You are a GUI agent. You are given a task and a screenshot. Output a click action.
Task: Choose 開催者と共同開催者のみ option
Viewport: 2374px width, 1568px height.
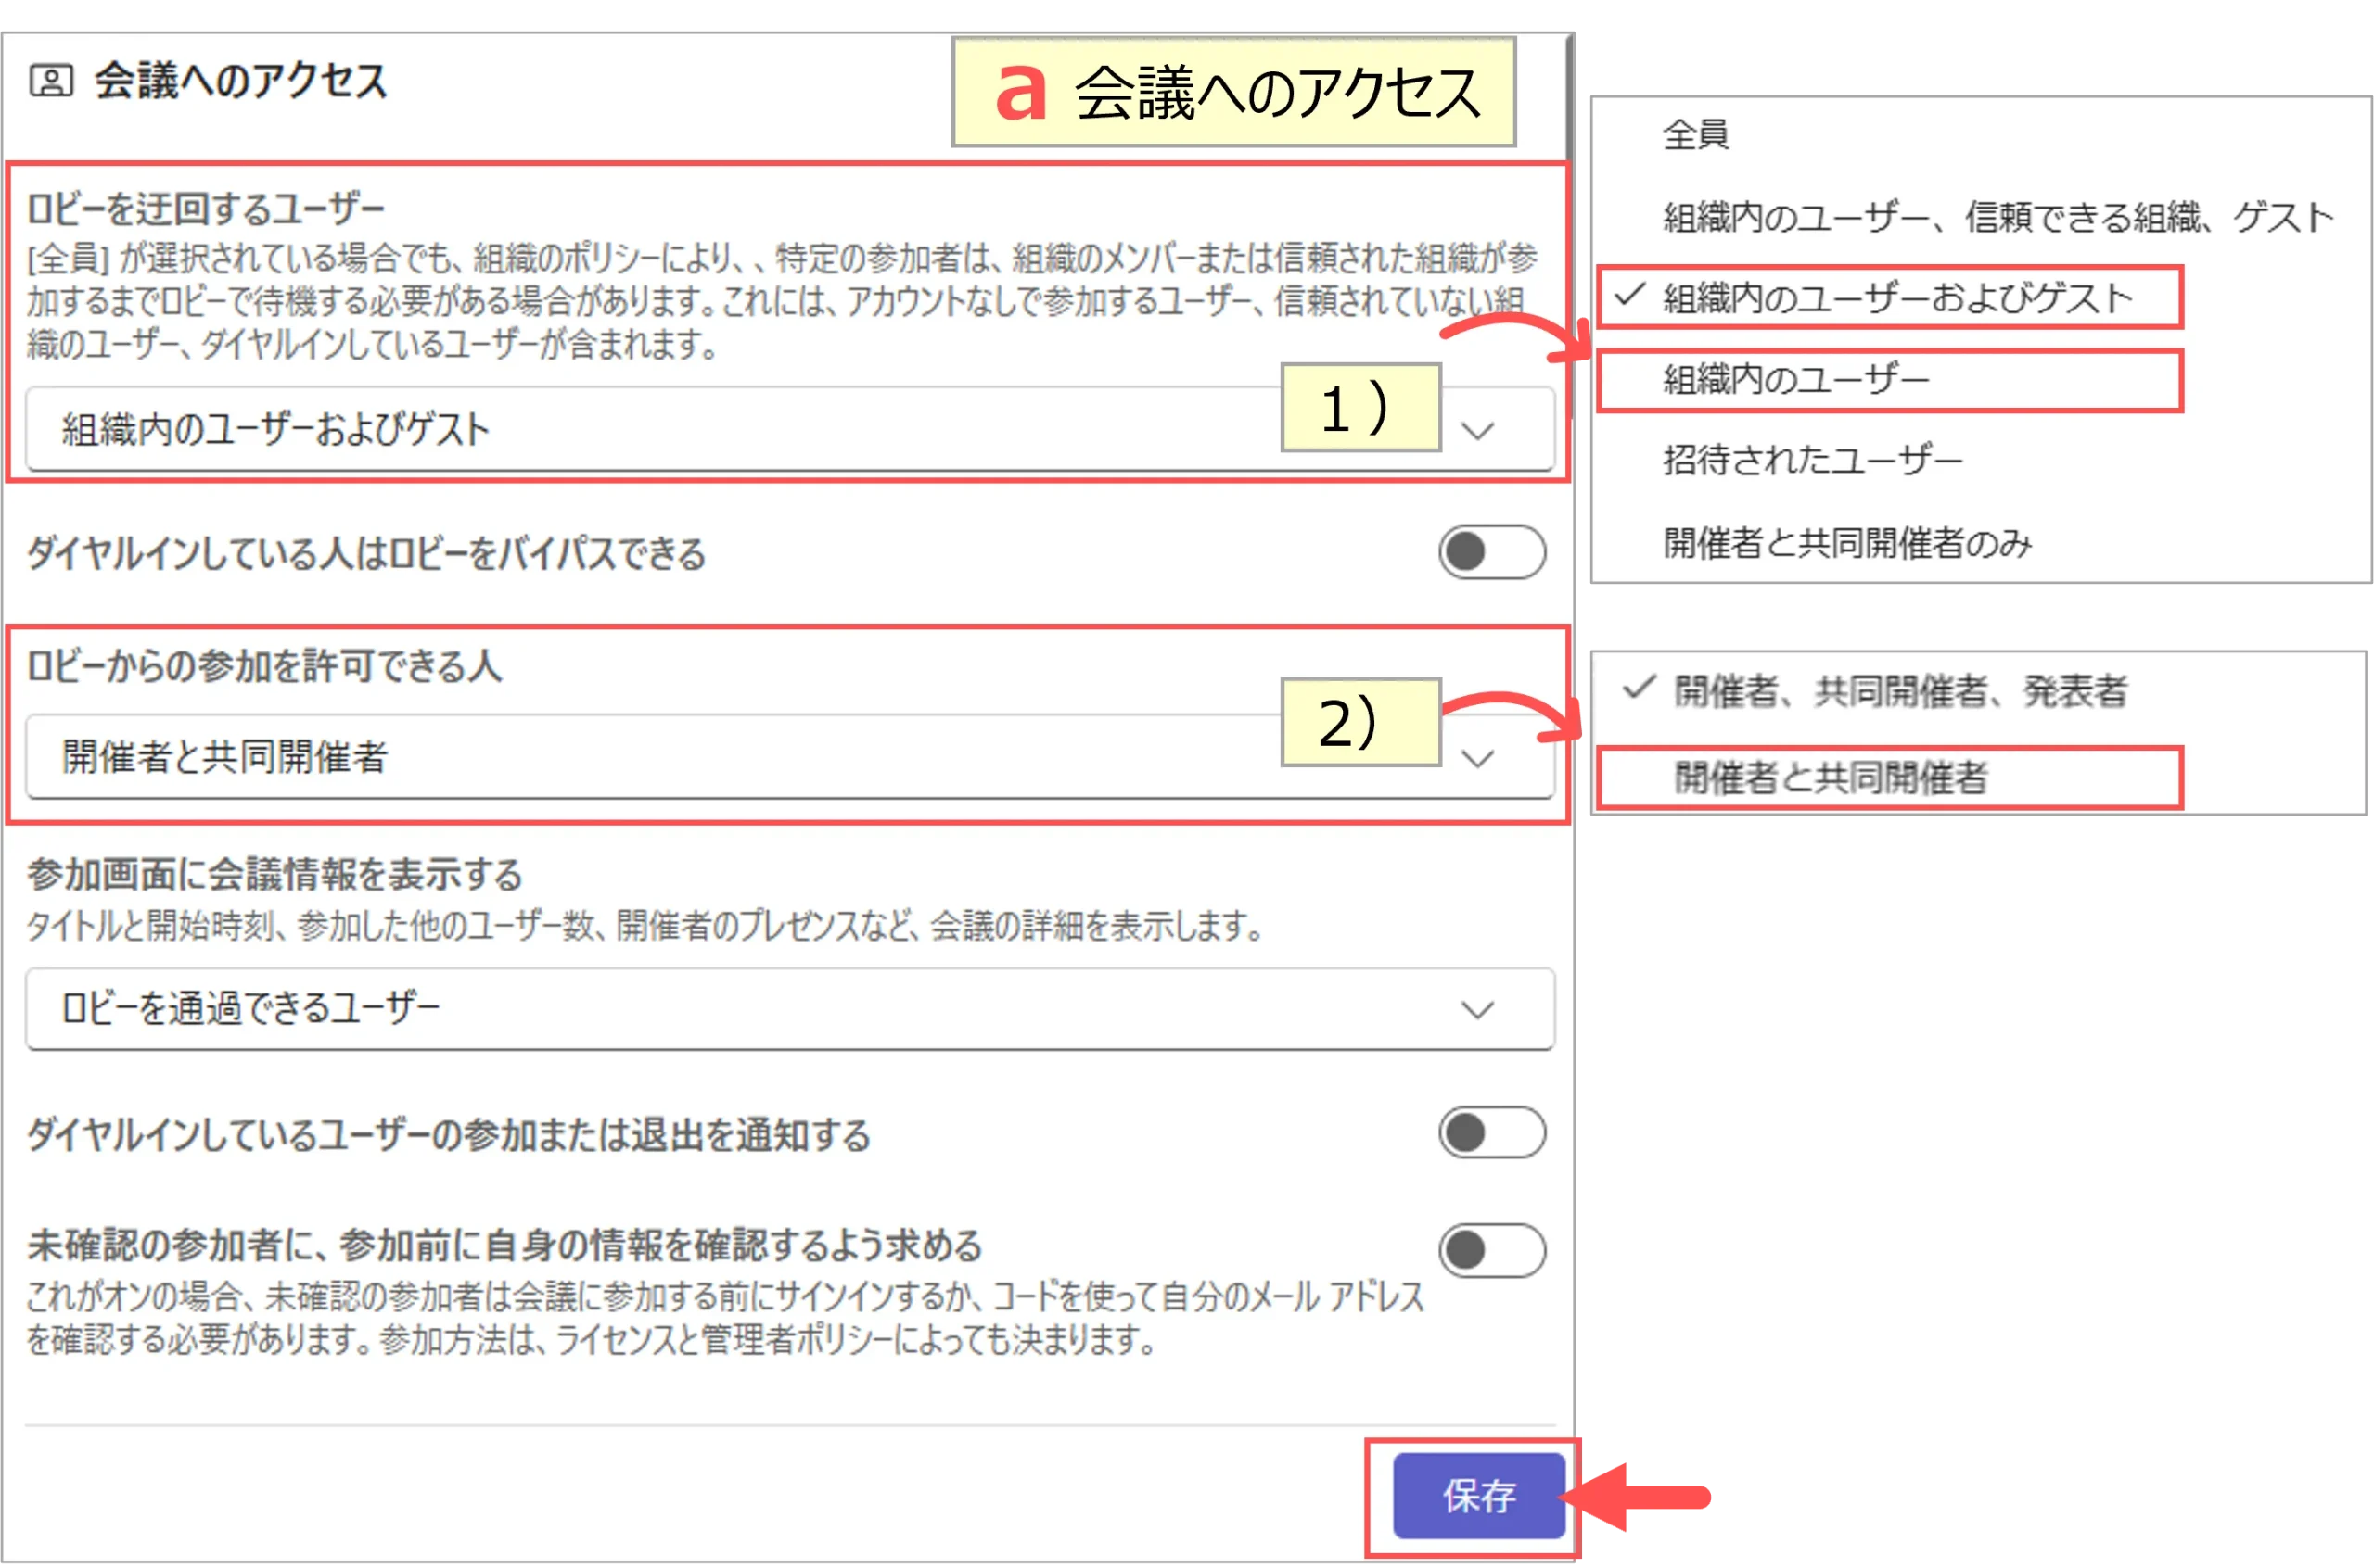point(1846,543)
